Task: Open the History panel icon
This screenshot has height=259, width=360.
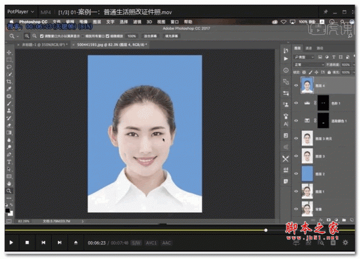Action: (x=286, y=50)
